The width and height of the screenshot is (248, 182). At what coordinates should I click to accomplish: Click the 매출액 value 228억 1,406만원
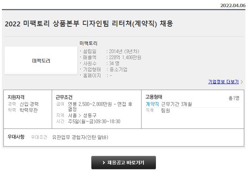click(125, 57)
